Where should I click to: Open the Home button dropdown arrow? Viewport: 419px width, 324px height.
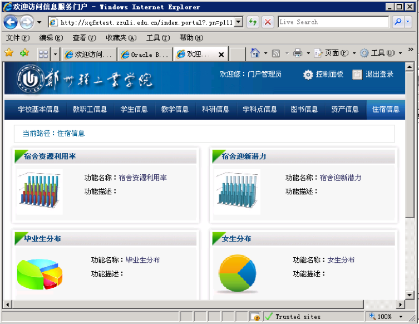click(265, 53)
